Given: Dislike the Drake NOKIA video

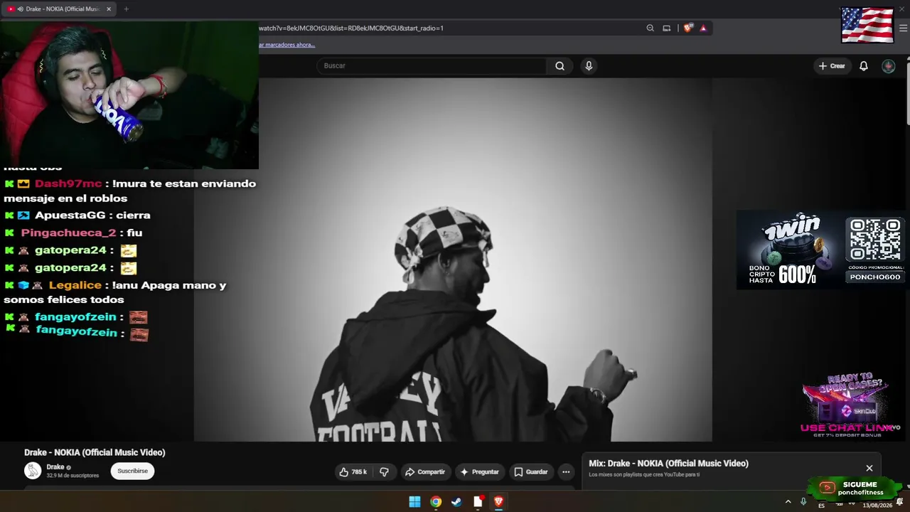Looking at the screenshot, I should pyautogui.click(x=384, y=471).
